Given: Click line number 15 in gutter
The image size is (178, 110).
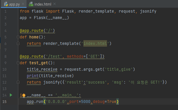Looking at the screenshot, I should point(4,102).
